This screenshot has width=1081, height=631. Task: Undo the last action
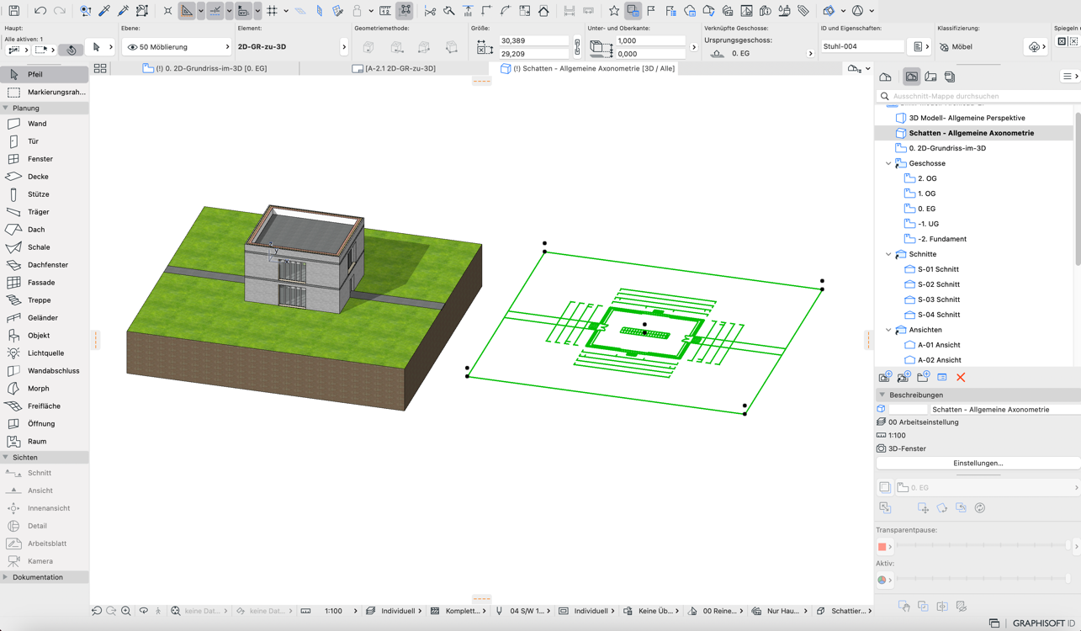(x=40, y=11)
